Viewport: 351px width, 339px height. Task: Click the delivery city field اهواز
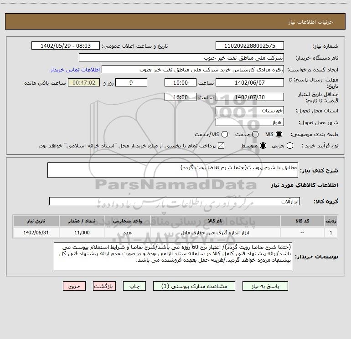tap(250, 122)
